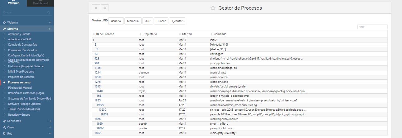Open the help question mark icon
The height and width of the screenshot is (138, 402).
(105, 8)
